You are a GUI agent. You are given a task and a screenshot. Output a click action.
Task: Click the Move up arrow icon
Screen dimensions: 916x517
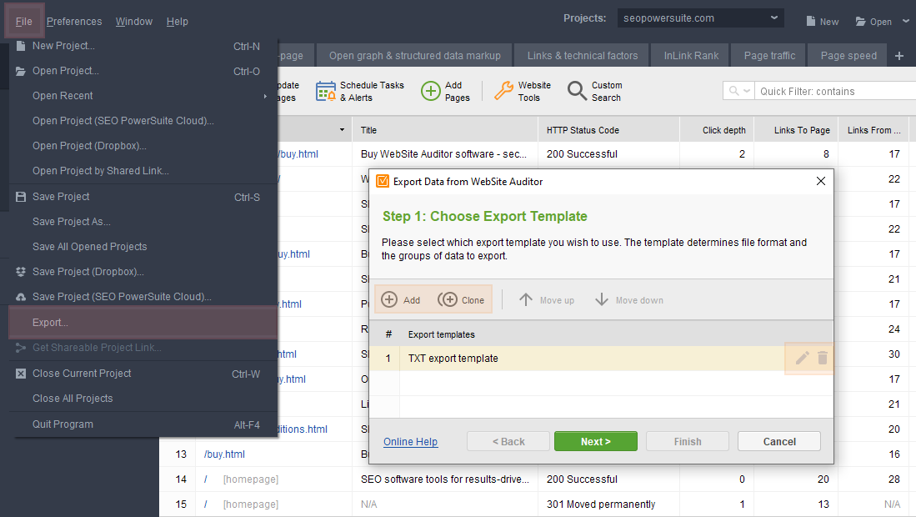pyautogui.click(x=526, y=299)
